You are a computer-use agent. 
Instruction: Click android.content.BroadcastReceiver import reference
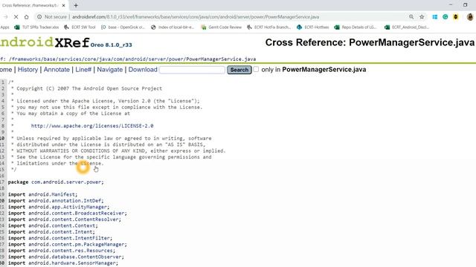tap(77, 213)
